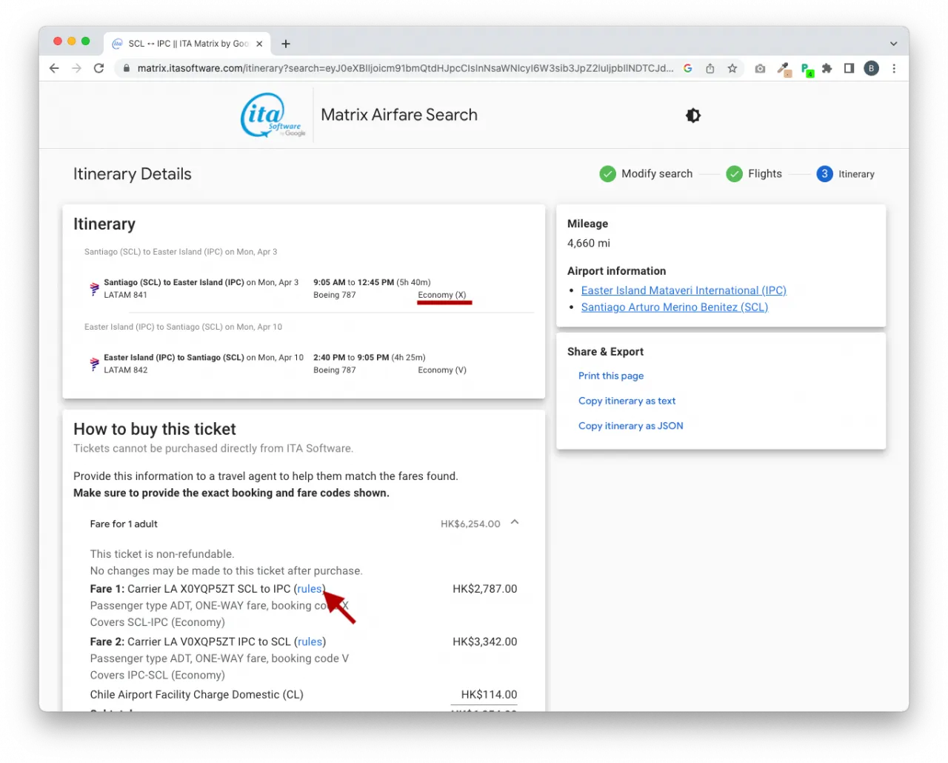This screenshot has width=948, height=763.
Task: Go back in browser history
Action: click(x=54, y=68)
